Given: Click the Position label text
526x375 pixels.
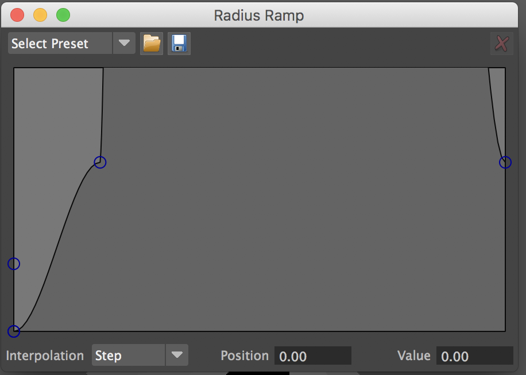Looking at the screenshot, I should pos(244,356).
